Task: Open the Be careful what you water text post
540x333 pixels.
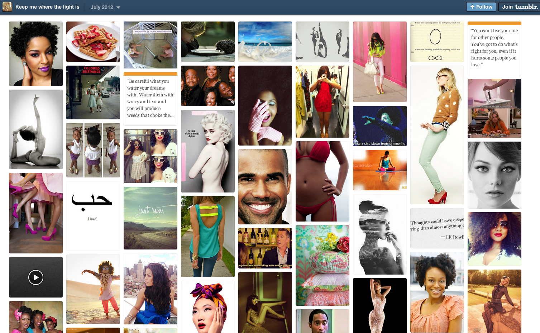Action: 150,99
